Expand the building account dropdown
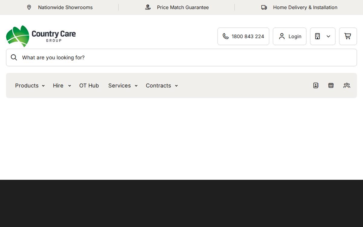363x227 pixels. pos(322,36)
